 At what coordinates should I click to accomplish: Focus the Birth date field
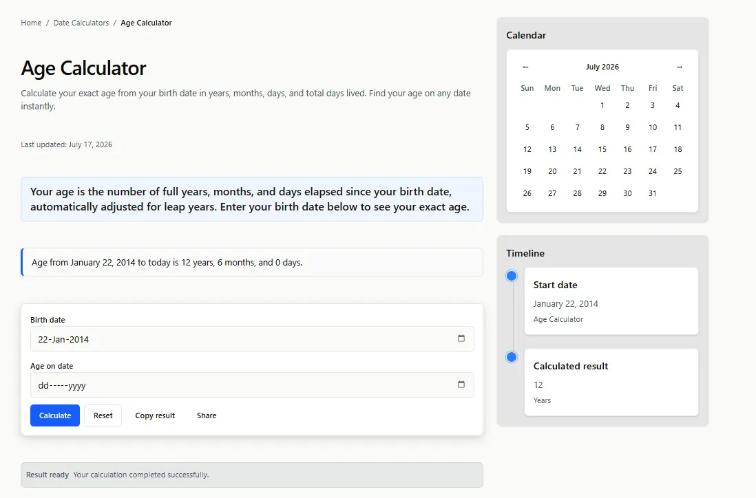pyautogui.click(x=252, y=338)
